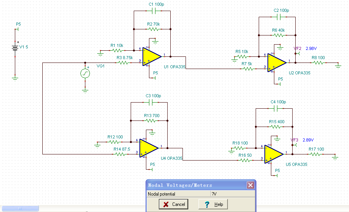Image resolution: width=349 pixels, height=212 pixels.
Task: Click the VG1 voltage generator symbol
Action: tap(85, 73)
